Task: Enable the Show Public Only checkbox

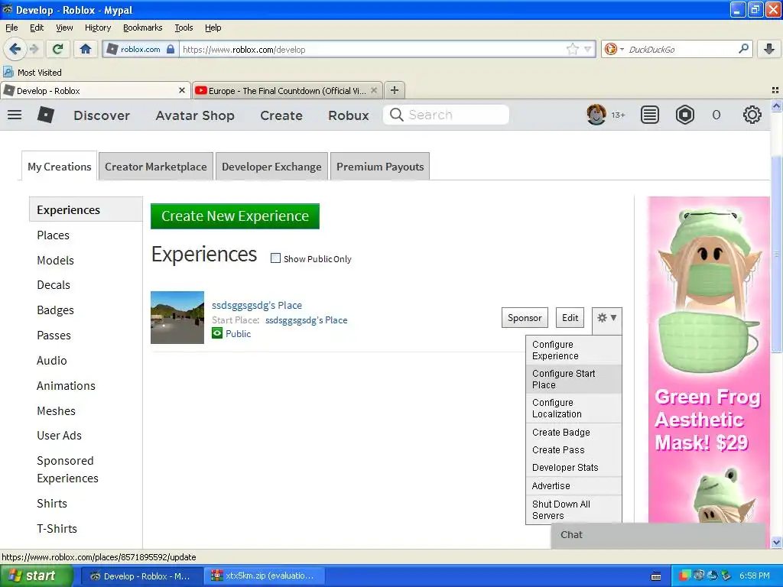Action: [275, 258]
